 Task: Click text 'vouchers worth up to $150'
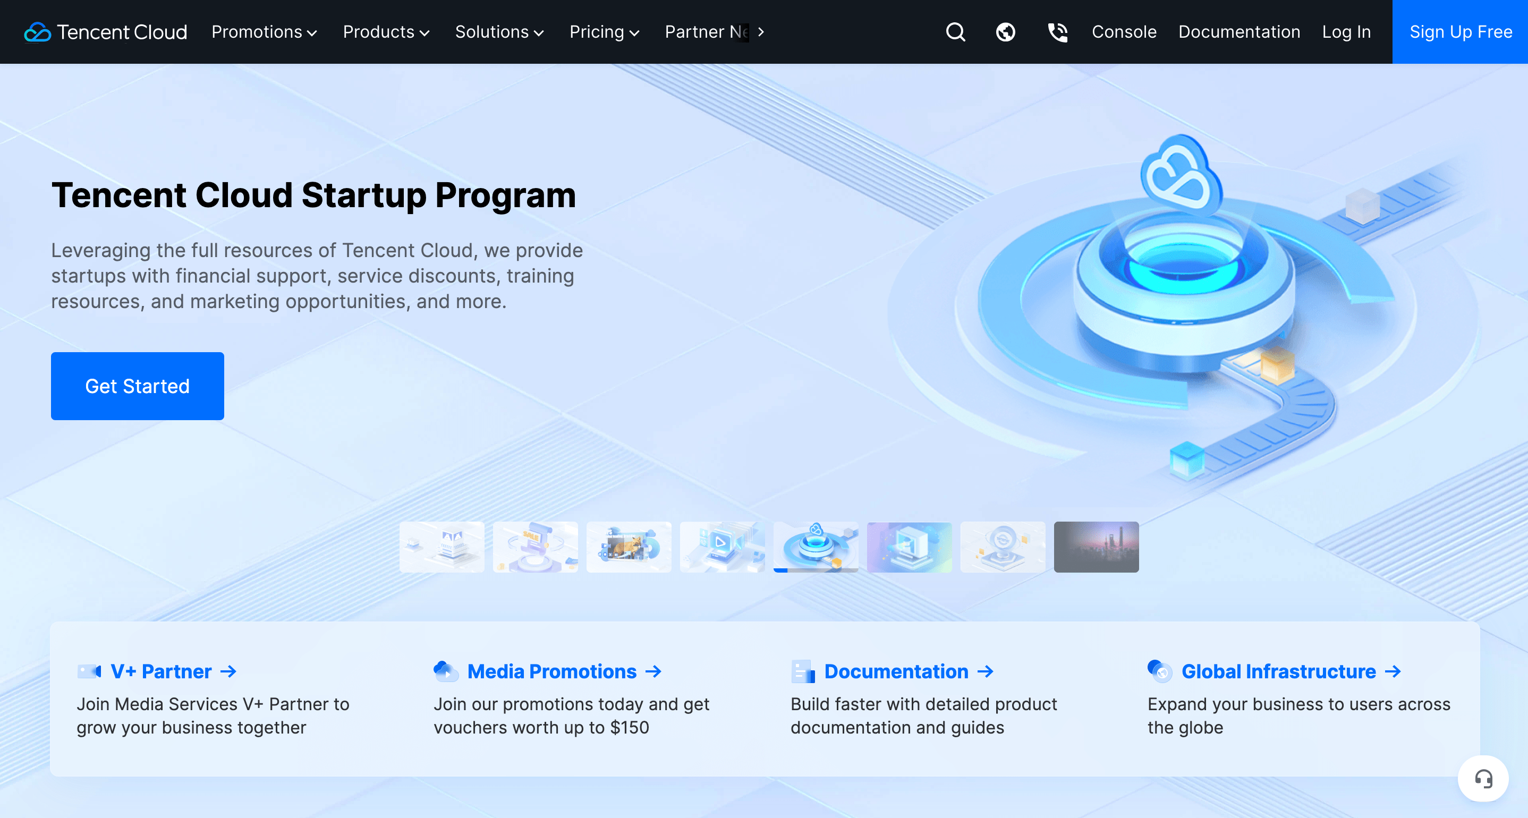[541, 728]
